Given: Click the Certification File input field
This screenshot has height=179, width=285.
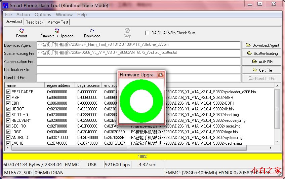Looking at the screenshot, I should coord(139,69).
